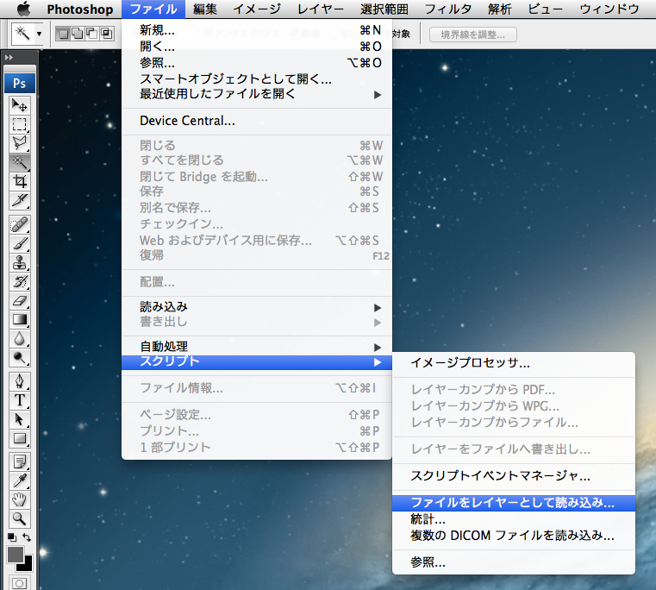This screenshot has width=656, height=590.
Task: Reset default foreground and background colors
Action: pyautogui.click(x=12, y=537)
